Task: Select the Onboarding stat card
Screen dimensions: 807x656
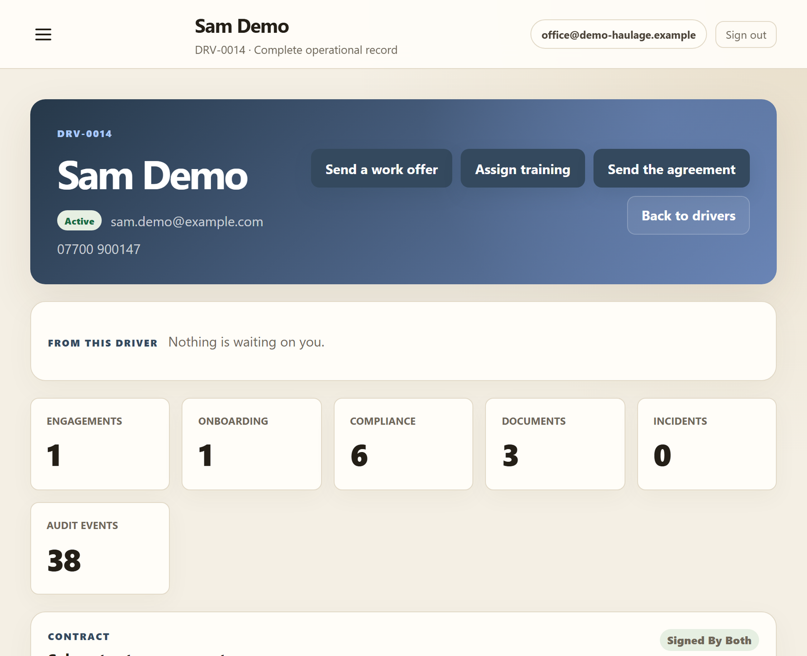Action: (252, 444)
